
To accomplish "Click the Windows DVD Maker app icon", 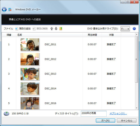I will pos(10,10).
